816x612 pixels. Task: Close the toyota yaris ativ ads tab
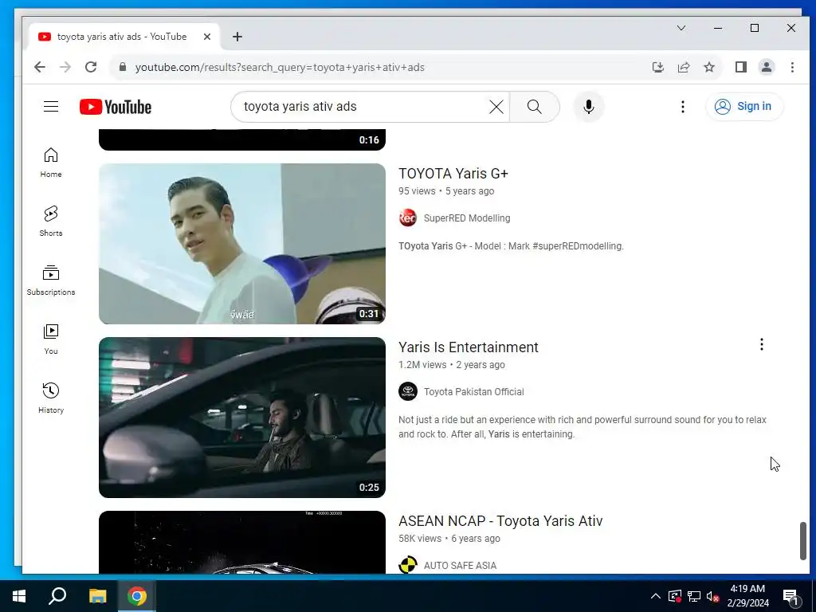click(x=207, y=37)
